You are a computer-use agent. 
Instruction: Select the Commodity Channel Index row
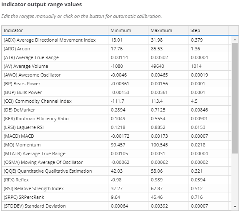click(x=116, y=101)
